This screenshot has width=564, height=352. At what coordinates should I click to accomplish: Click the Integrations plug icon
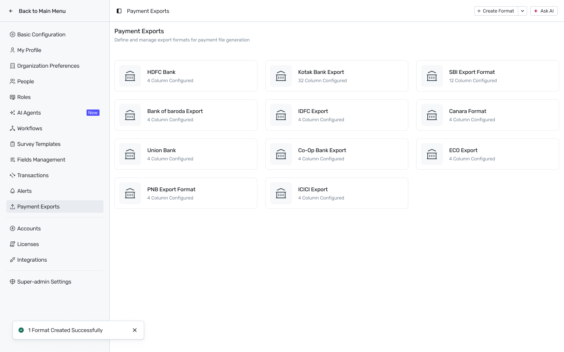tap(13, 260)
